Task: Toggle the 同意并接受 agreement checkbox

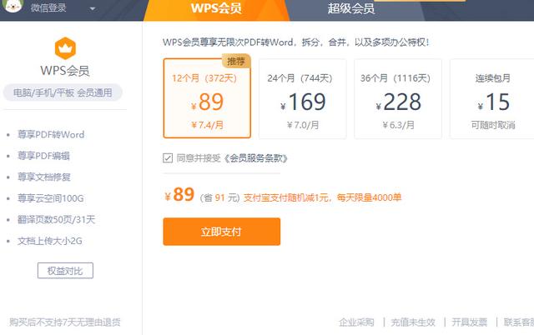Action: 168,158
